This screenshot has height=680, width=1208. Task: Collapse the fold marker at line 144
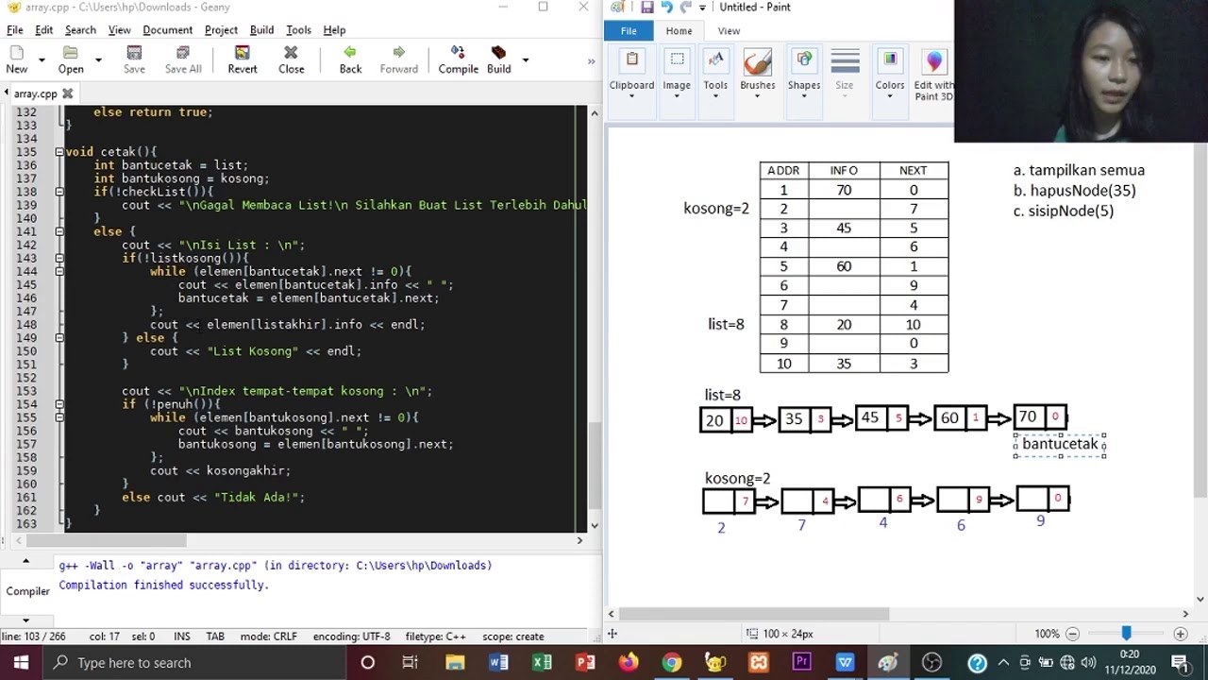[x=59, y=271]
